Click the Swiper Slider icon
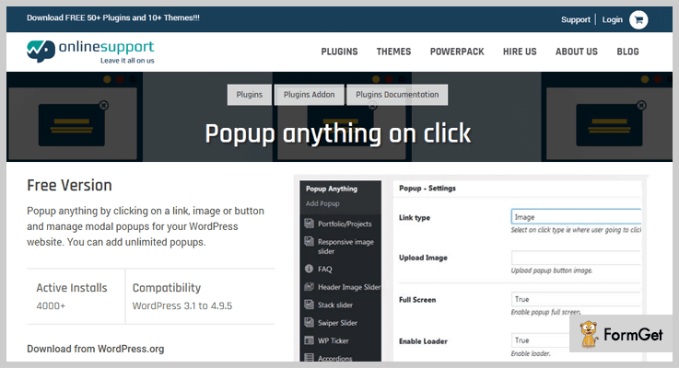 [309, 322]
